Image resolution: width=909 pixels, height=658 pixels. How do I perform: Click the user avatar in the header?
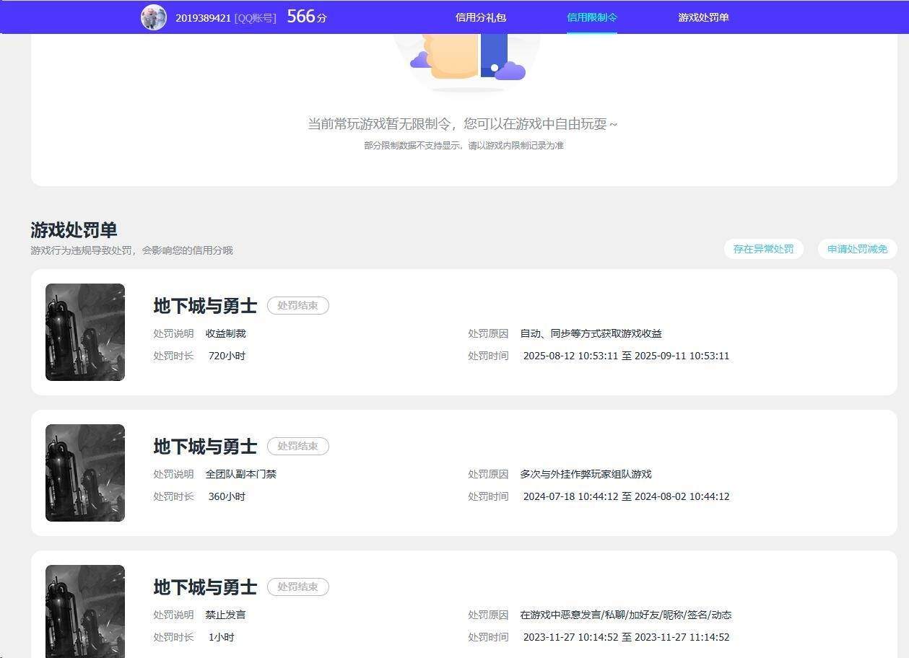tap(154, 17)
